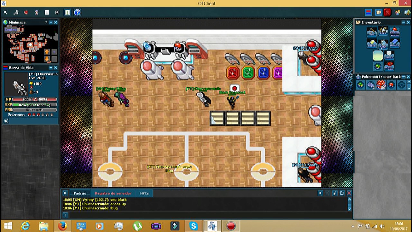This screenshot has height=232, width=412.
Task: Click the arrow cursor icon in top toolbar
Action: (5, 13)
